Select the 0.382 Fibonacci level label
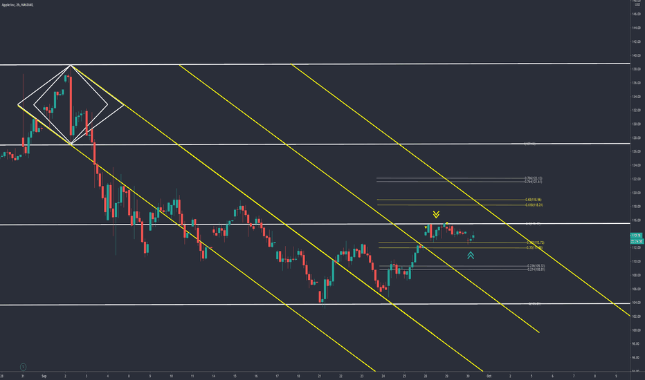Image resolution: width=645 pixels, height=380 pixels. click(x=536, y=243)
